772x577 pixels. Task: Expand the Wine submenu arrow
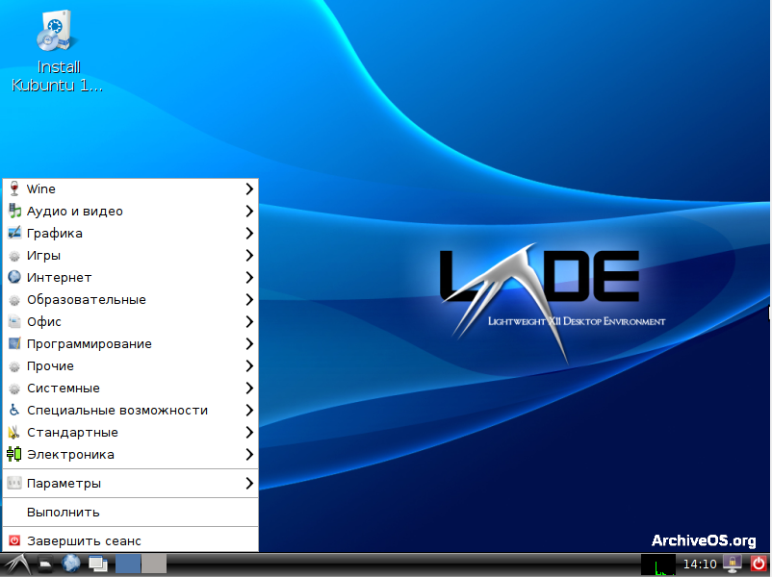(x=249, y=188)
